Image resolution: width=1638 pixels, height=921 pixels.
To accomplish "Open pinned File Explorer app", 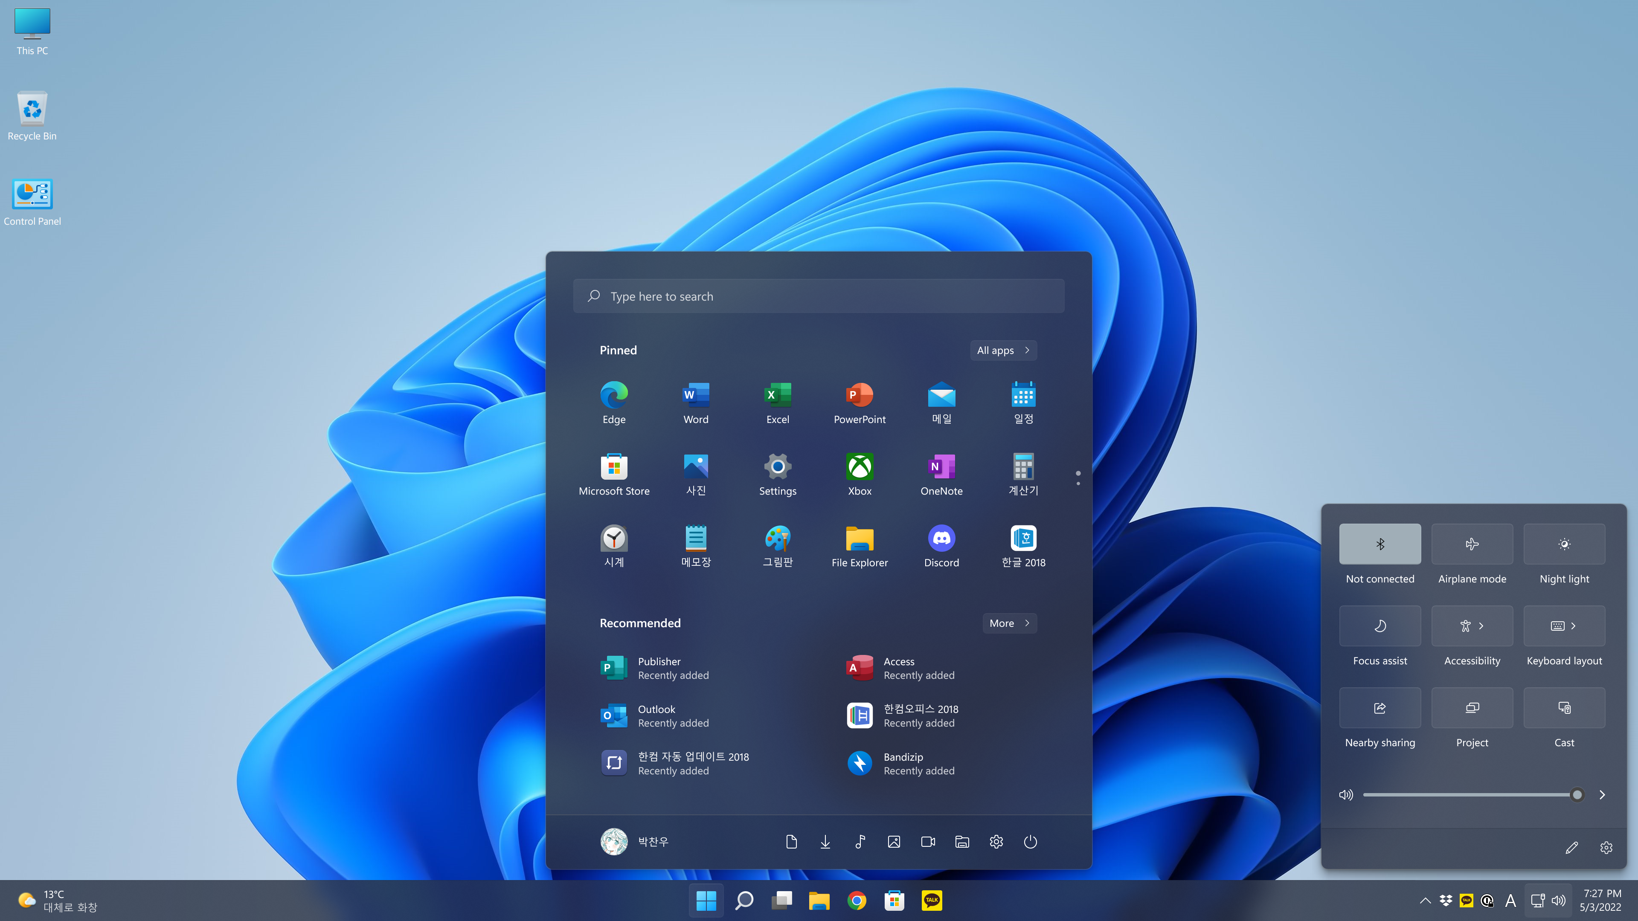I will [860, 547].
